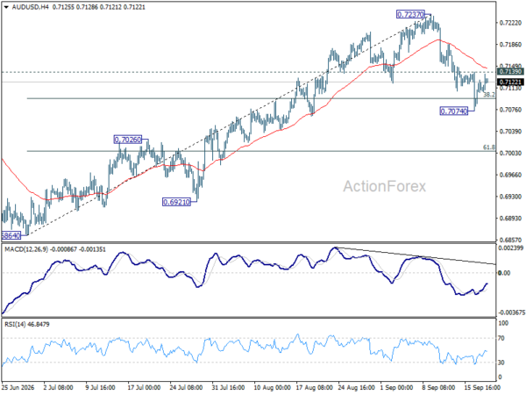Click the 8 Sep 08:00 time axis marker

click(x=438, y=388)
